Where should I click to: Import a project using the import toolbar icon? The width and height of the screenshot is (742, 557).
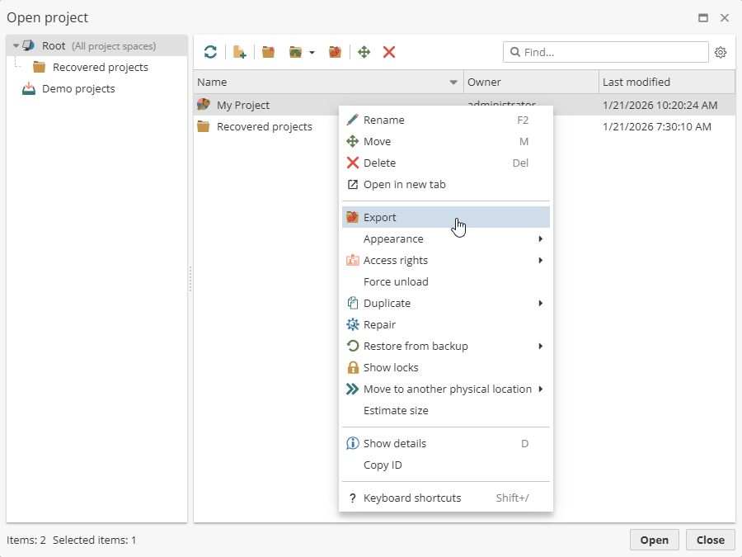(x=296, y=52)
